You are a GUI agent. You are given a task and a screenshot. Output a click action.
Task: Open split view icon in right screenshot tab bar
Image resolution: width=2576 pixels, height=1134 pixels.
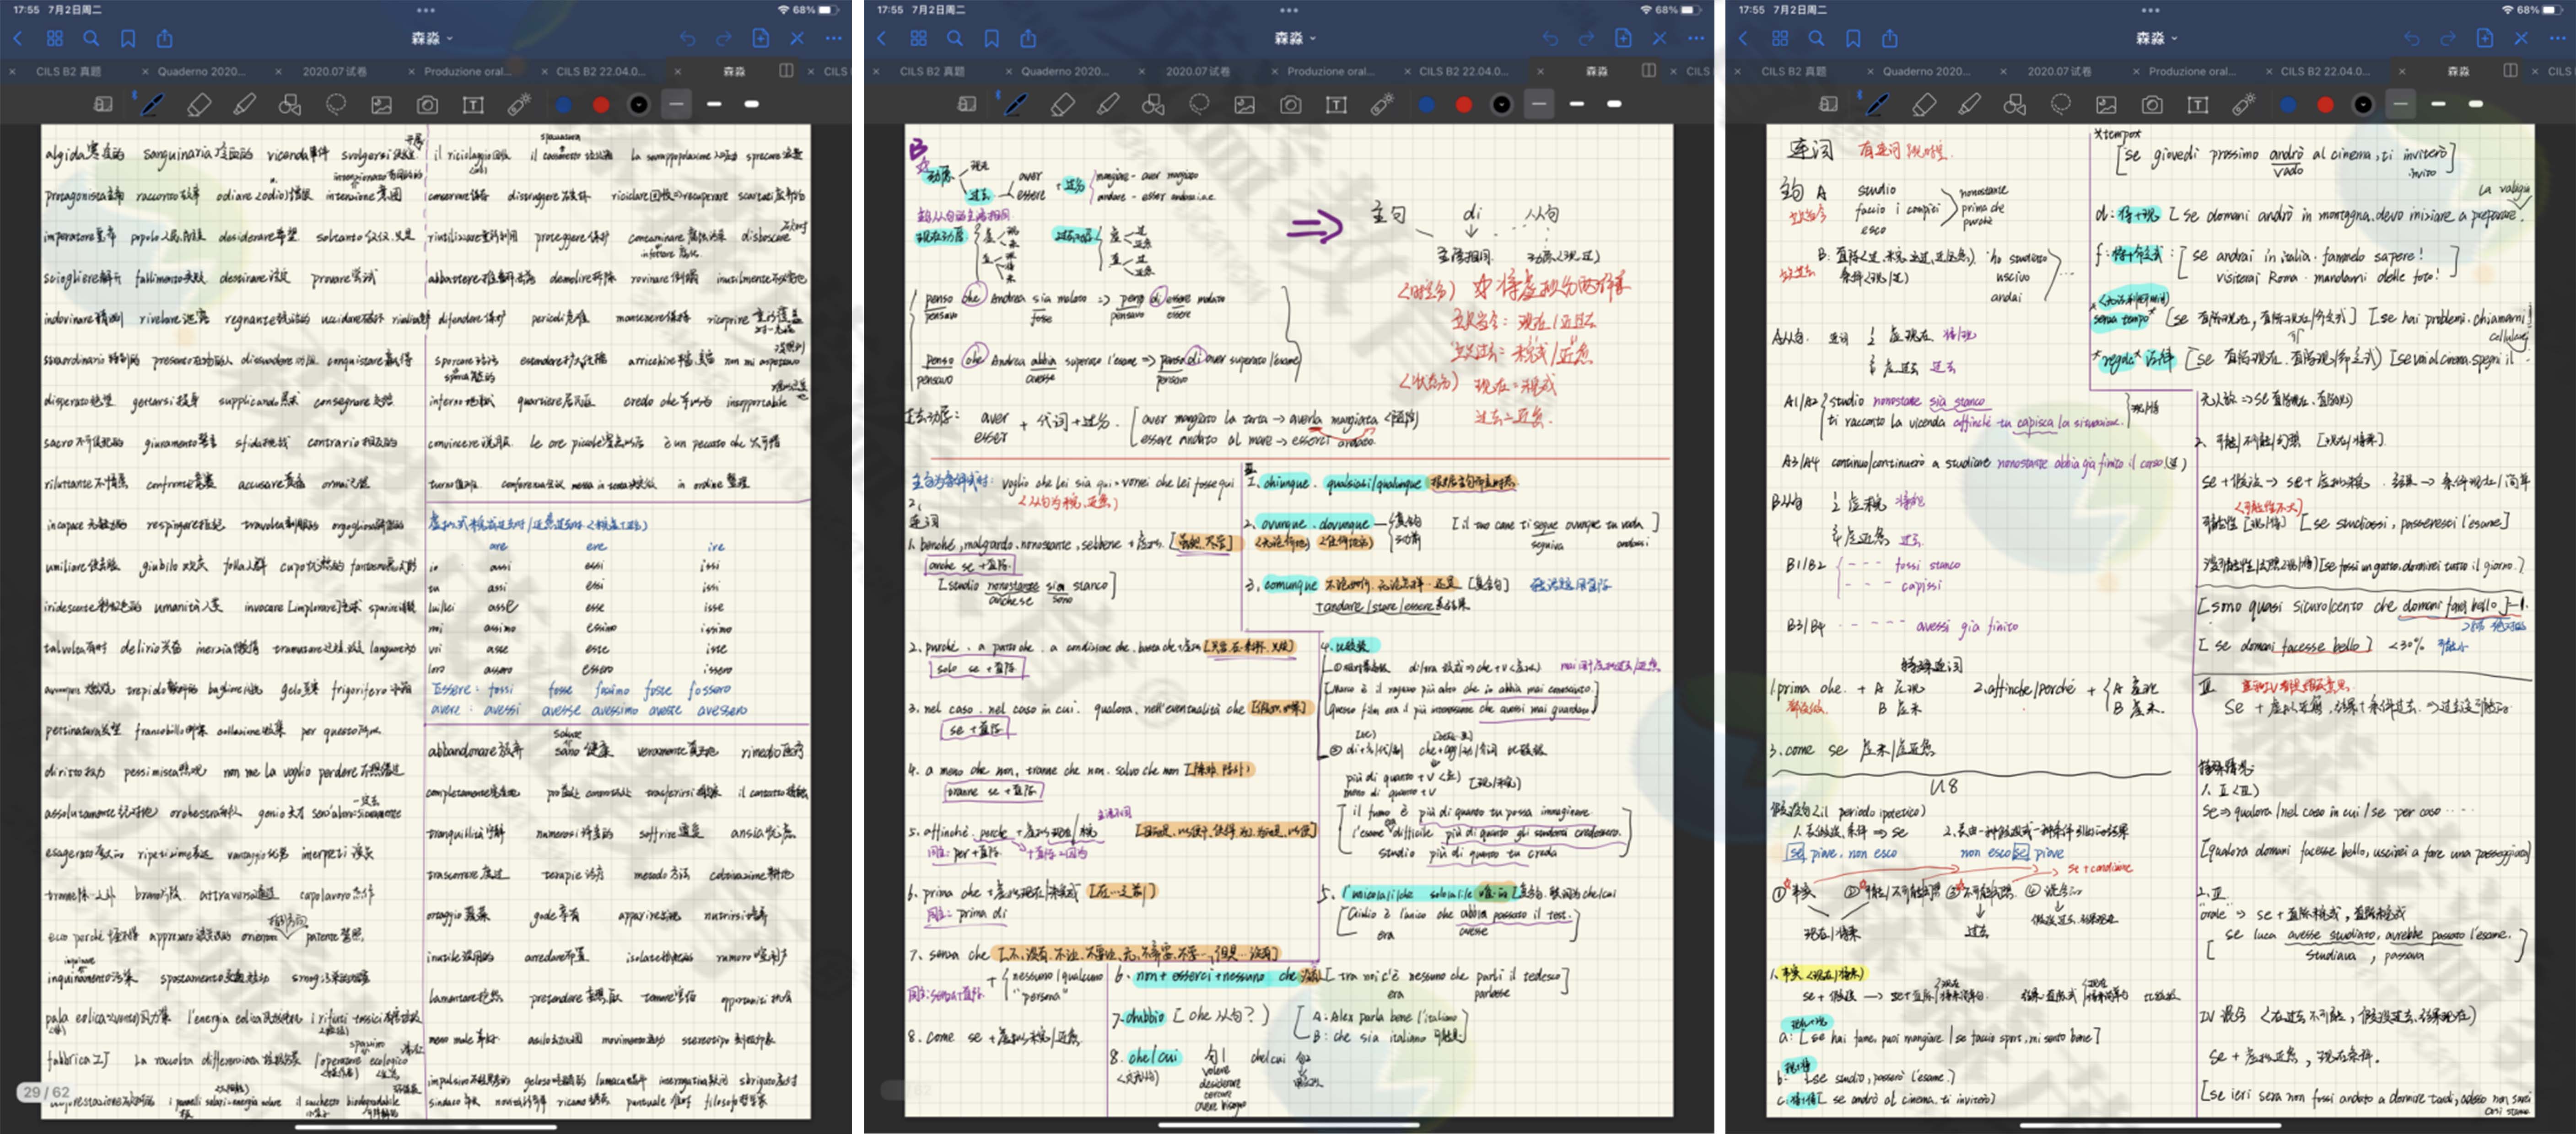pyautogui.click(x=2511, y=71)
